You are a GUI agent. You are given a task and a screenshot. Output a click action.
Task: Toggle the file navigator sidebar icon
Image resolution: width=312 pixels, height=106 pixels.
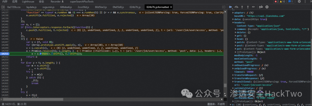[x=3, y=7]
